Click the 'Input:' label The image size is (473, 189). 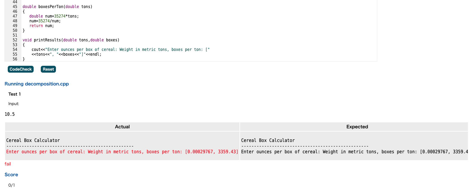click(14, 104)
